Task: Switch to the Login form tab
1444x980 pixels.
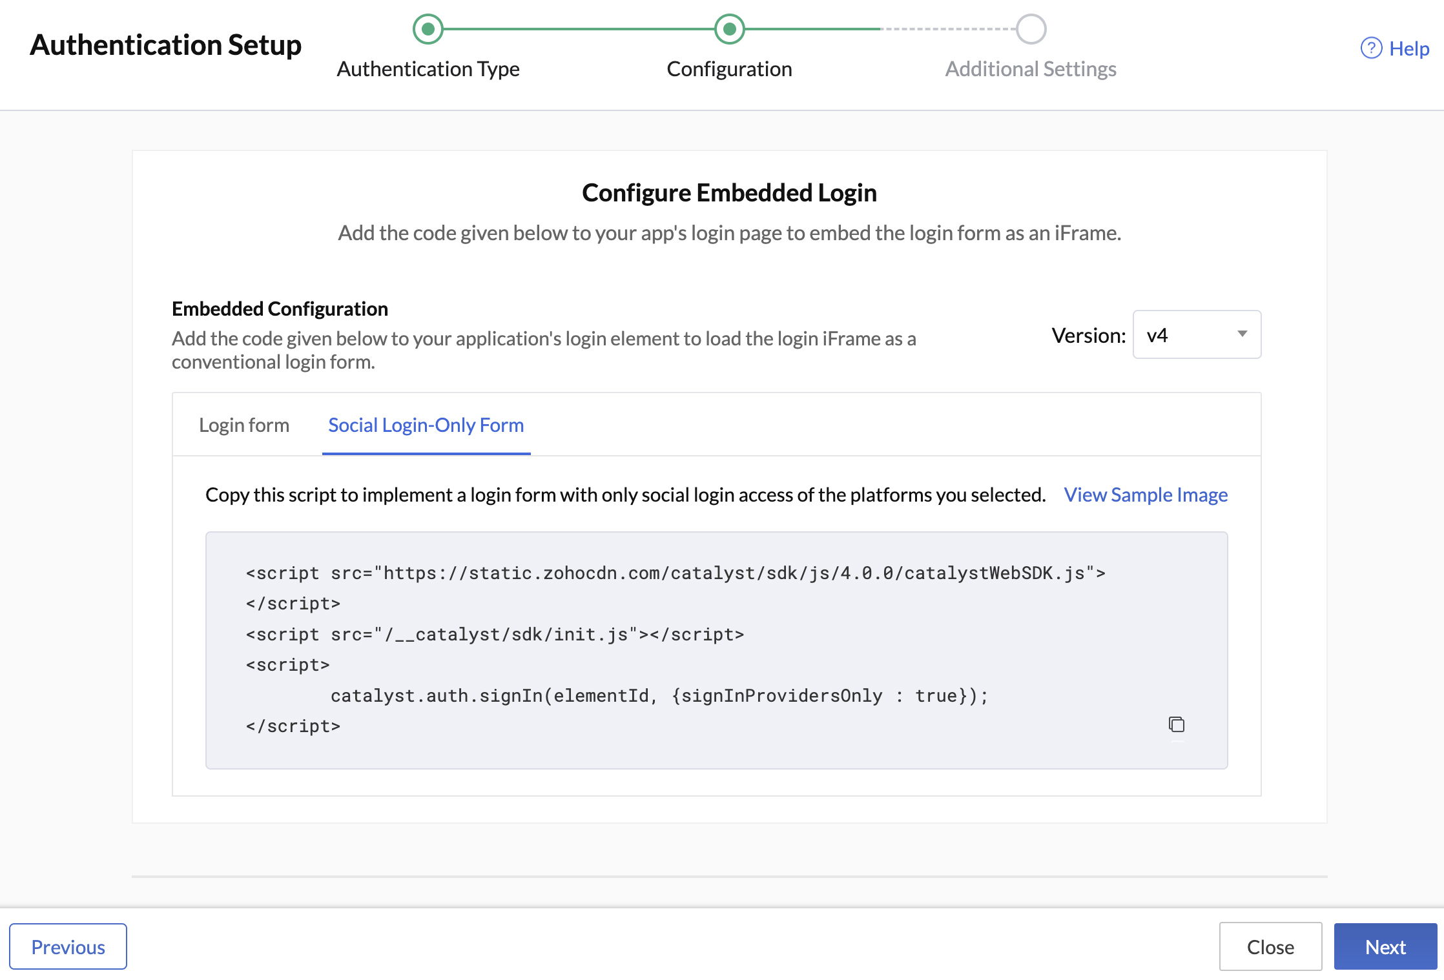Action: point(244,425)
